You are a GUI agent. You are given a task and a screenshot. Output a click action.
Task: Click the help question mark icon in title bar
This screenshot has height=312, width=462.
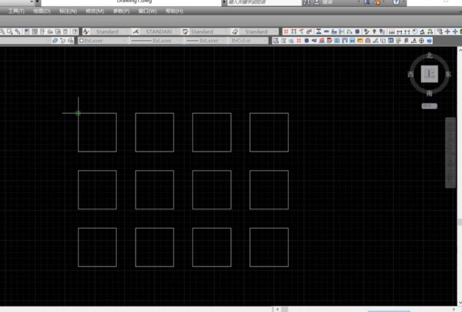click(x=396, y=2)
